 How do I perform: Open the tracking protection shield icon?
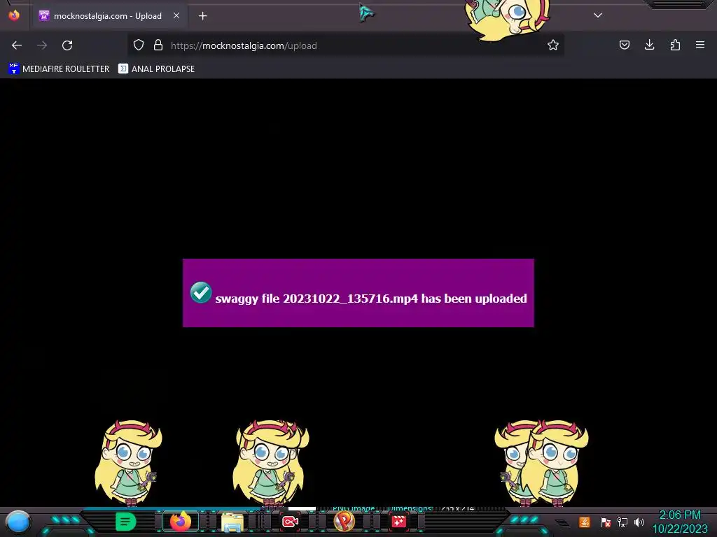[x=139, y=45]
